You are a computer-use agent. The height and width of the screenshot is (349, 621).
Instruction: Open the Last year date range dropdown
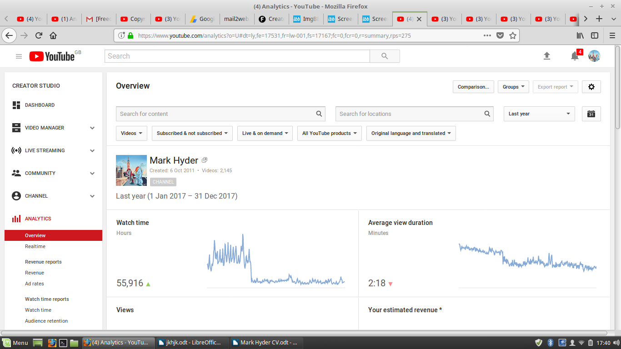pos(539,114)
